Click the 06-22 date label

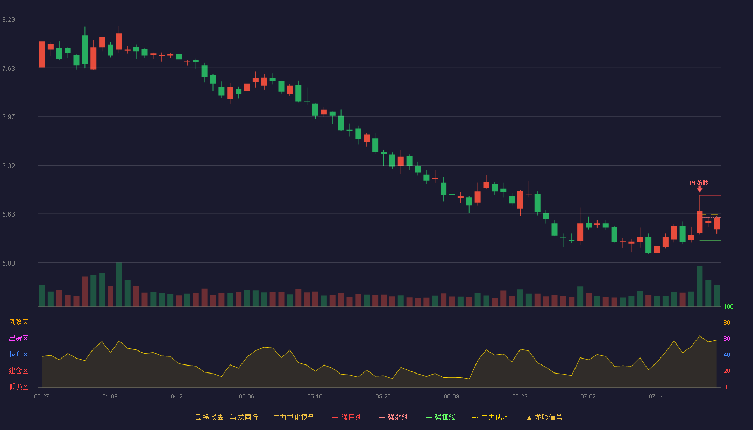pyautogui.click(x=520, y=396)
